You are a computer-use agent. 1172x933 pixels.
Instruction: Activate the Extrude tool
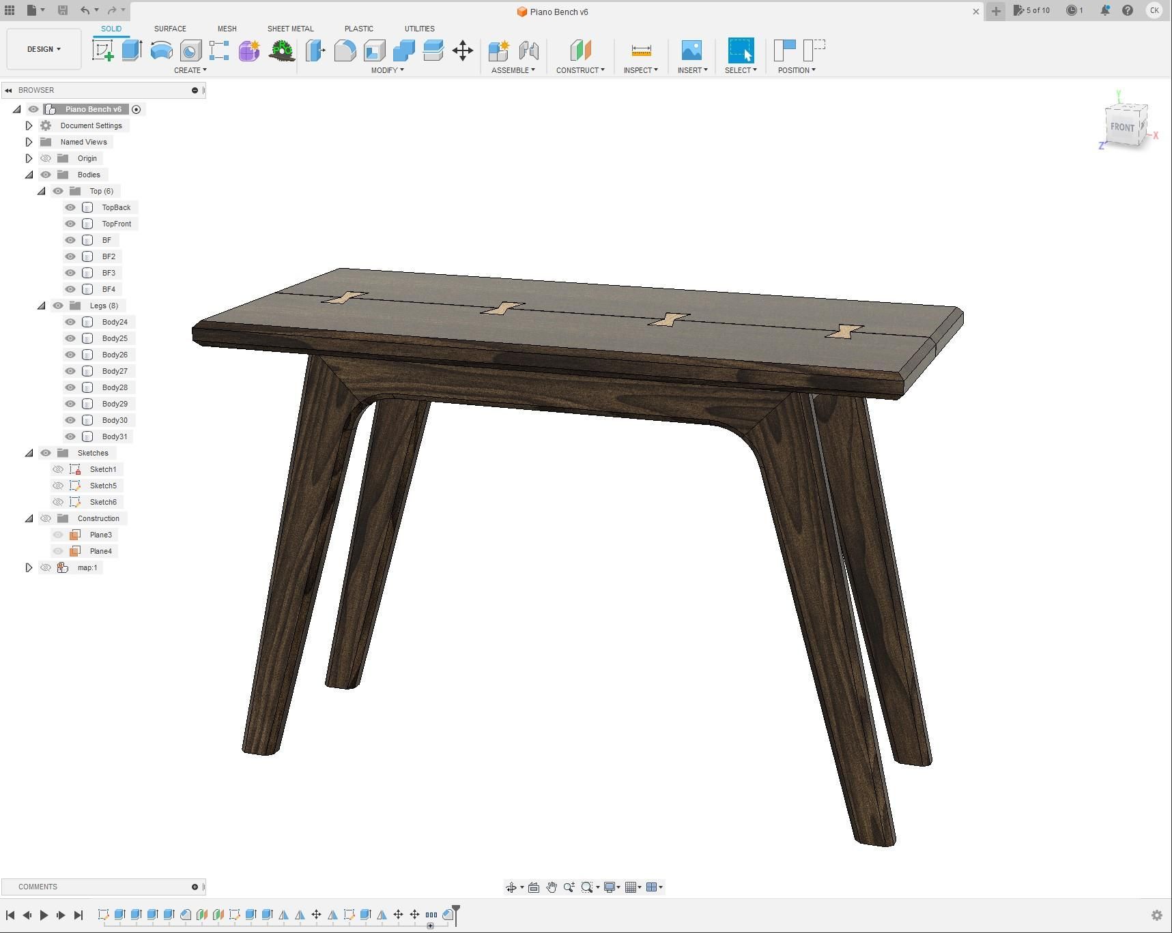(132, 50)
